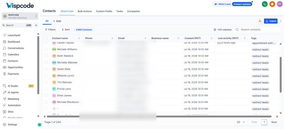Click the add contact person icon
This screenshot has height=129, width=284.
(260, 21)
